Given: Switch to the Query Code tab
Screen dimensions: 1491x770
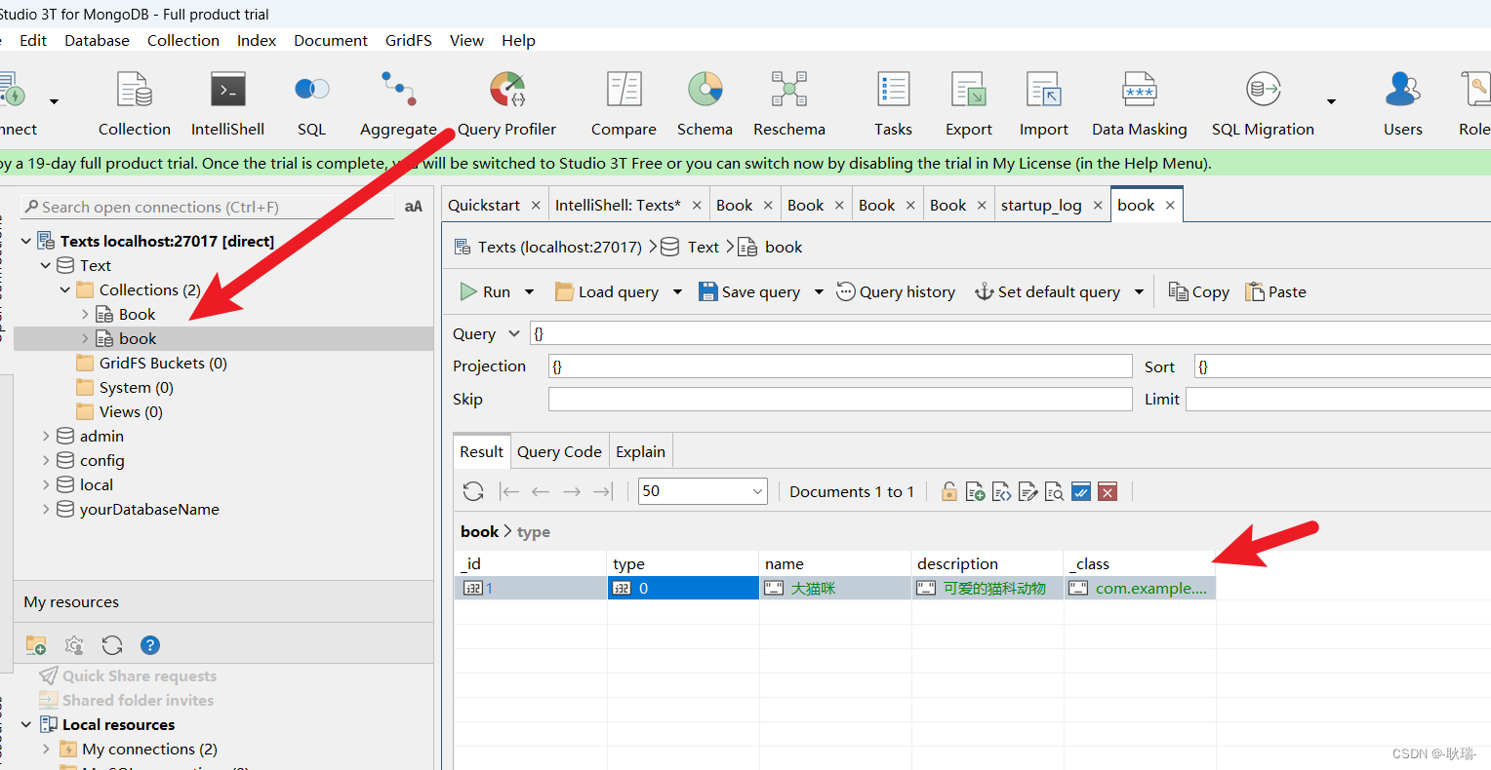Looking at the screenshot, I should pyautogui.click(x=559, y=451).
